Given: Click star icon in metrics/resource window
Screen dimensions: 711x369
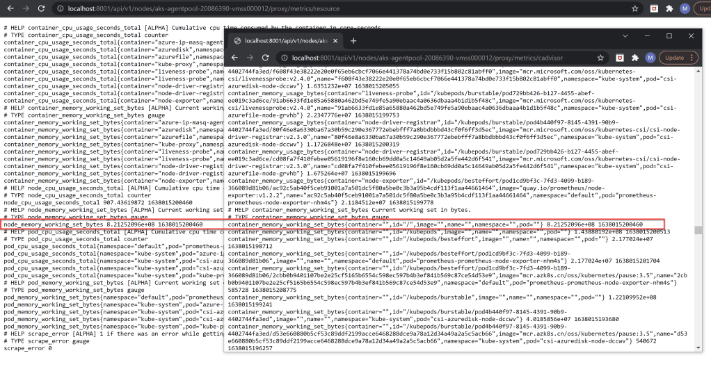Looking at the screenshot, I should (x=634, y=8).
